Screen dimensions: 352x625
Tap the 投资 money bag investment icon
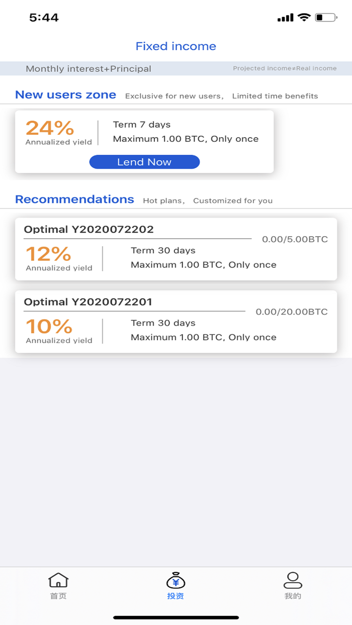point(175,581)
